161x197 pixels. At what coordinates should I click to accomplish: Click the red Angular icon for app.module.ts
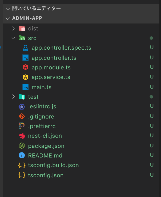[x=26, y=68]
